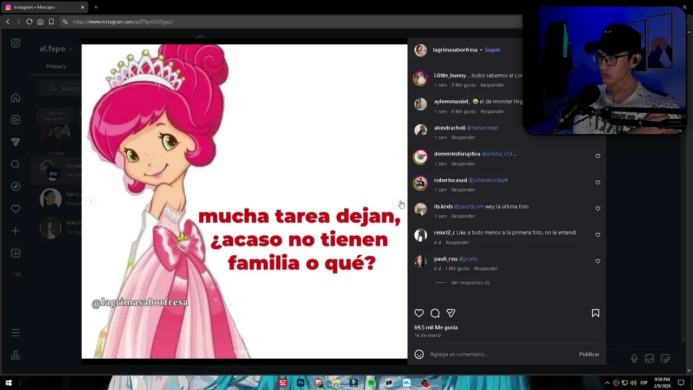This screenshot has width=693, height=390.
Task: Open comment bubble icon under post
Action: tap(435, 313)
